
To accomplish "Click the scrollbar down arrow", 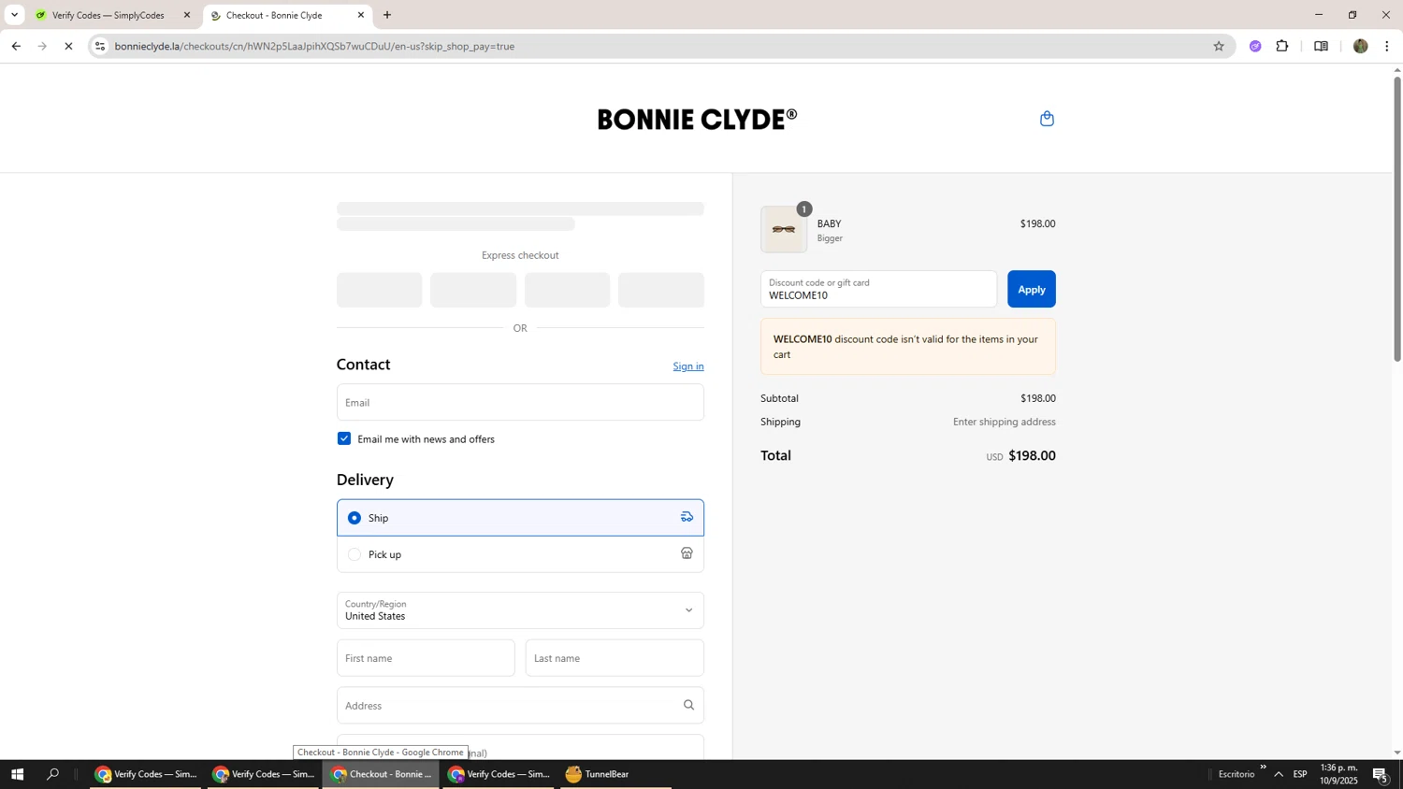I will pos(1397,753).
